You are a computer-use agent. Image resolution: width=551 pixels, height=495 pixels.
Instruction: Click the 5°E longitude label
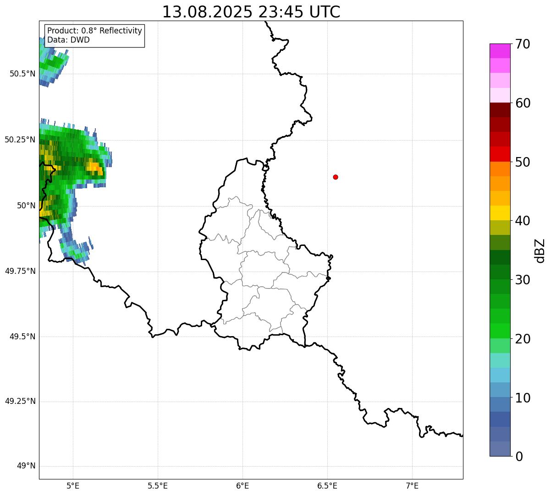click(73, 486)
